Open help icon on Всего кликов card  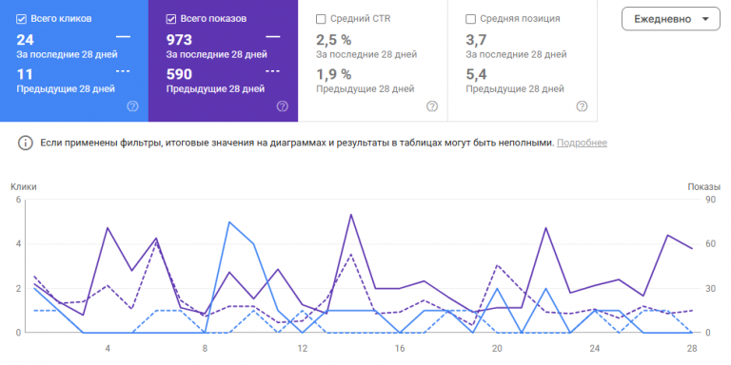(132, 106)
